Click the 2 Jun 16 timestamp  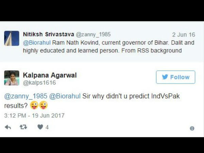click(x=184, y=35)
